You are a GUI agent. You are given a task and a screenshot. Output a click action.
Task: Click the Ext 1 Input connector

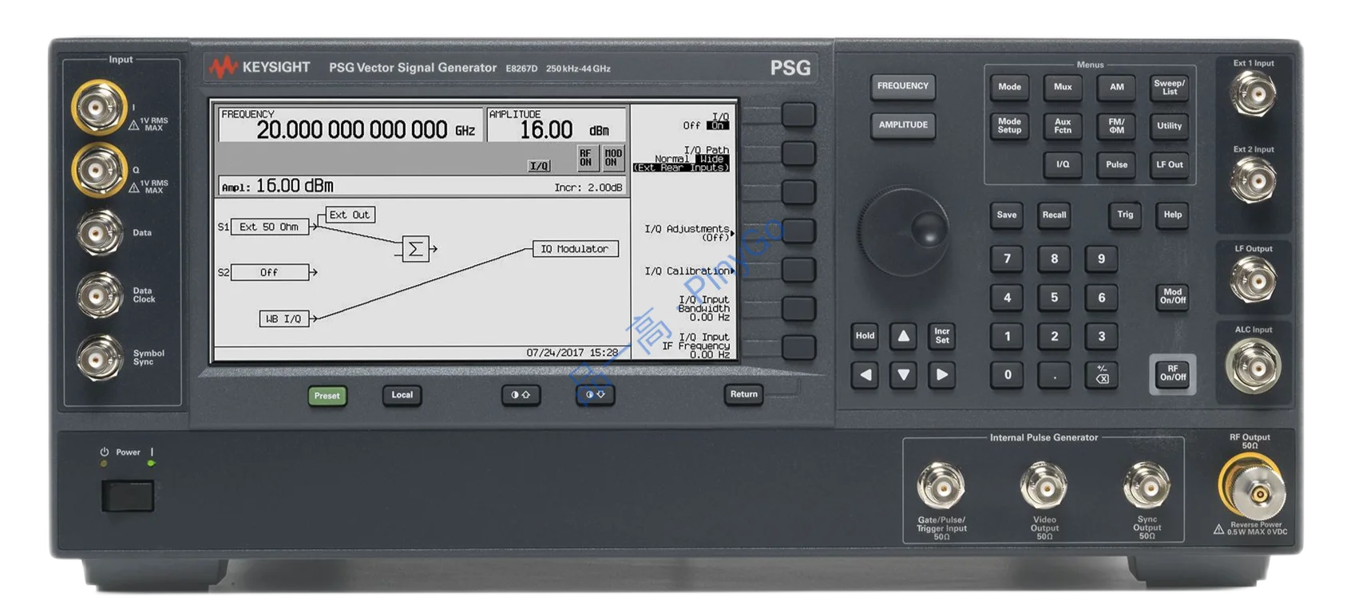(x=1252, y=94)
